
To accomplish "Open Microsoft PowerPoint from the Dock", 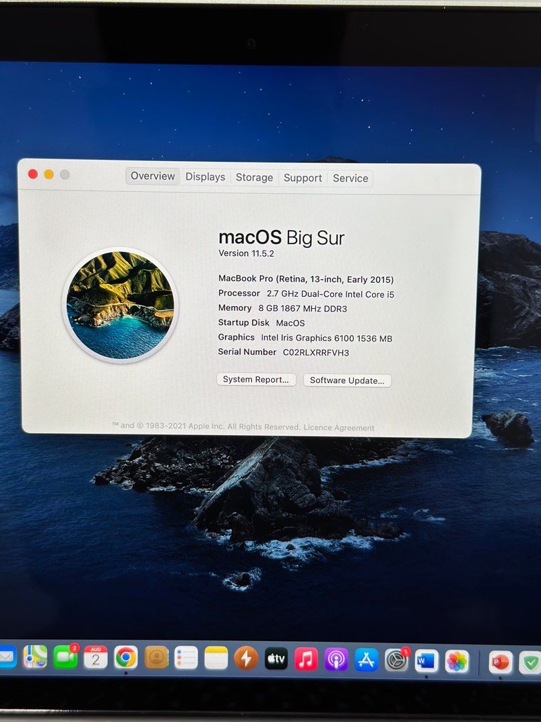I will [x=500, y=663].
